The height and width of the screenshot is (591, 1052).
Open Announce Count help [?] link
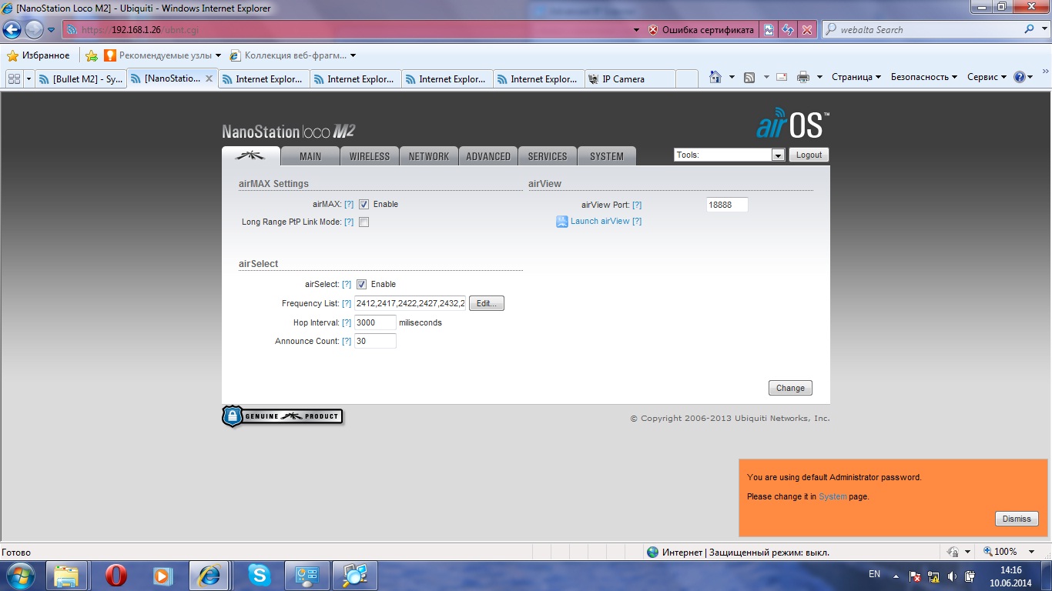click(x=347, y=342)
